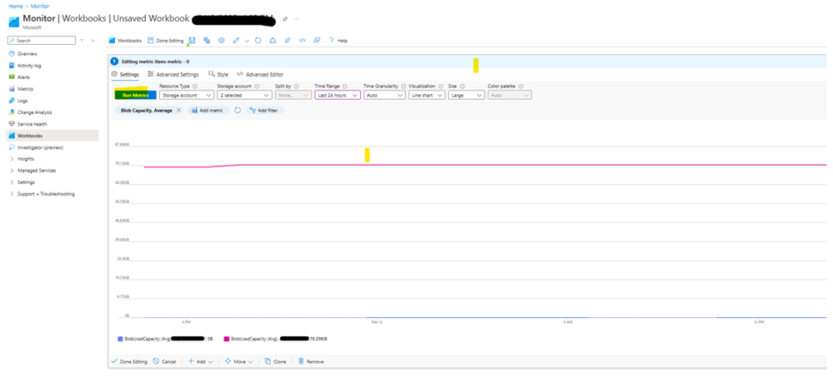Click the feedback icon in toolbar
The image size is (833, 377).
pyautogui.click(x=317, y=40)
